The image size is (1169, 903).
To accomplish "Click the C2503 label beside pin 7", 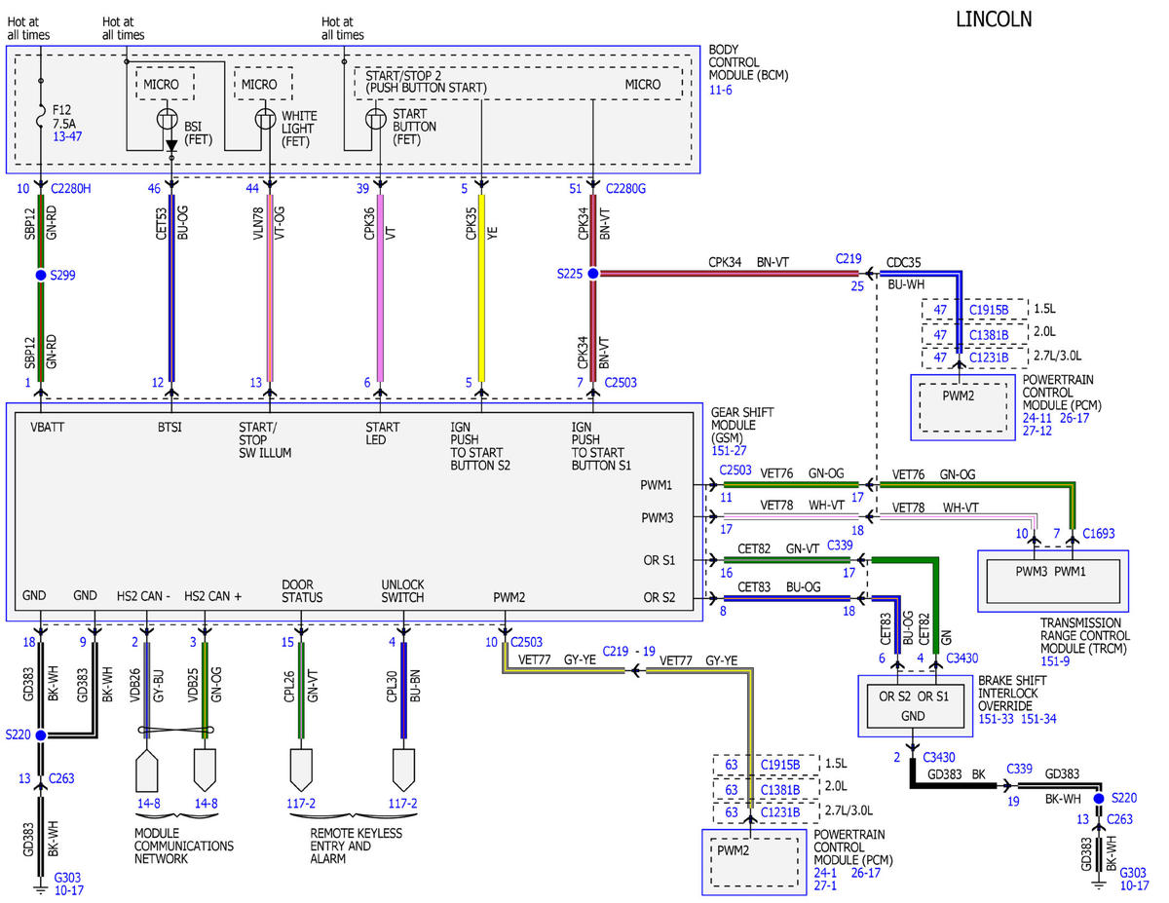I will point(621,383).
